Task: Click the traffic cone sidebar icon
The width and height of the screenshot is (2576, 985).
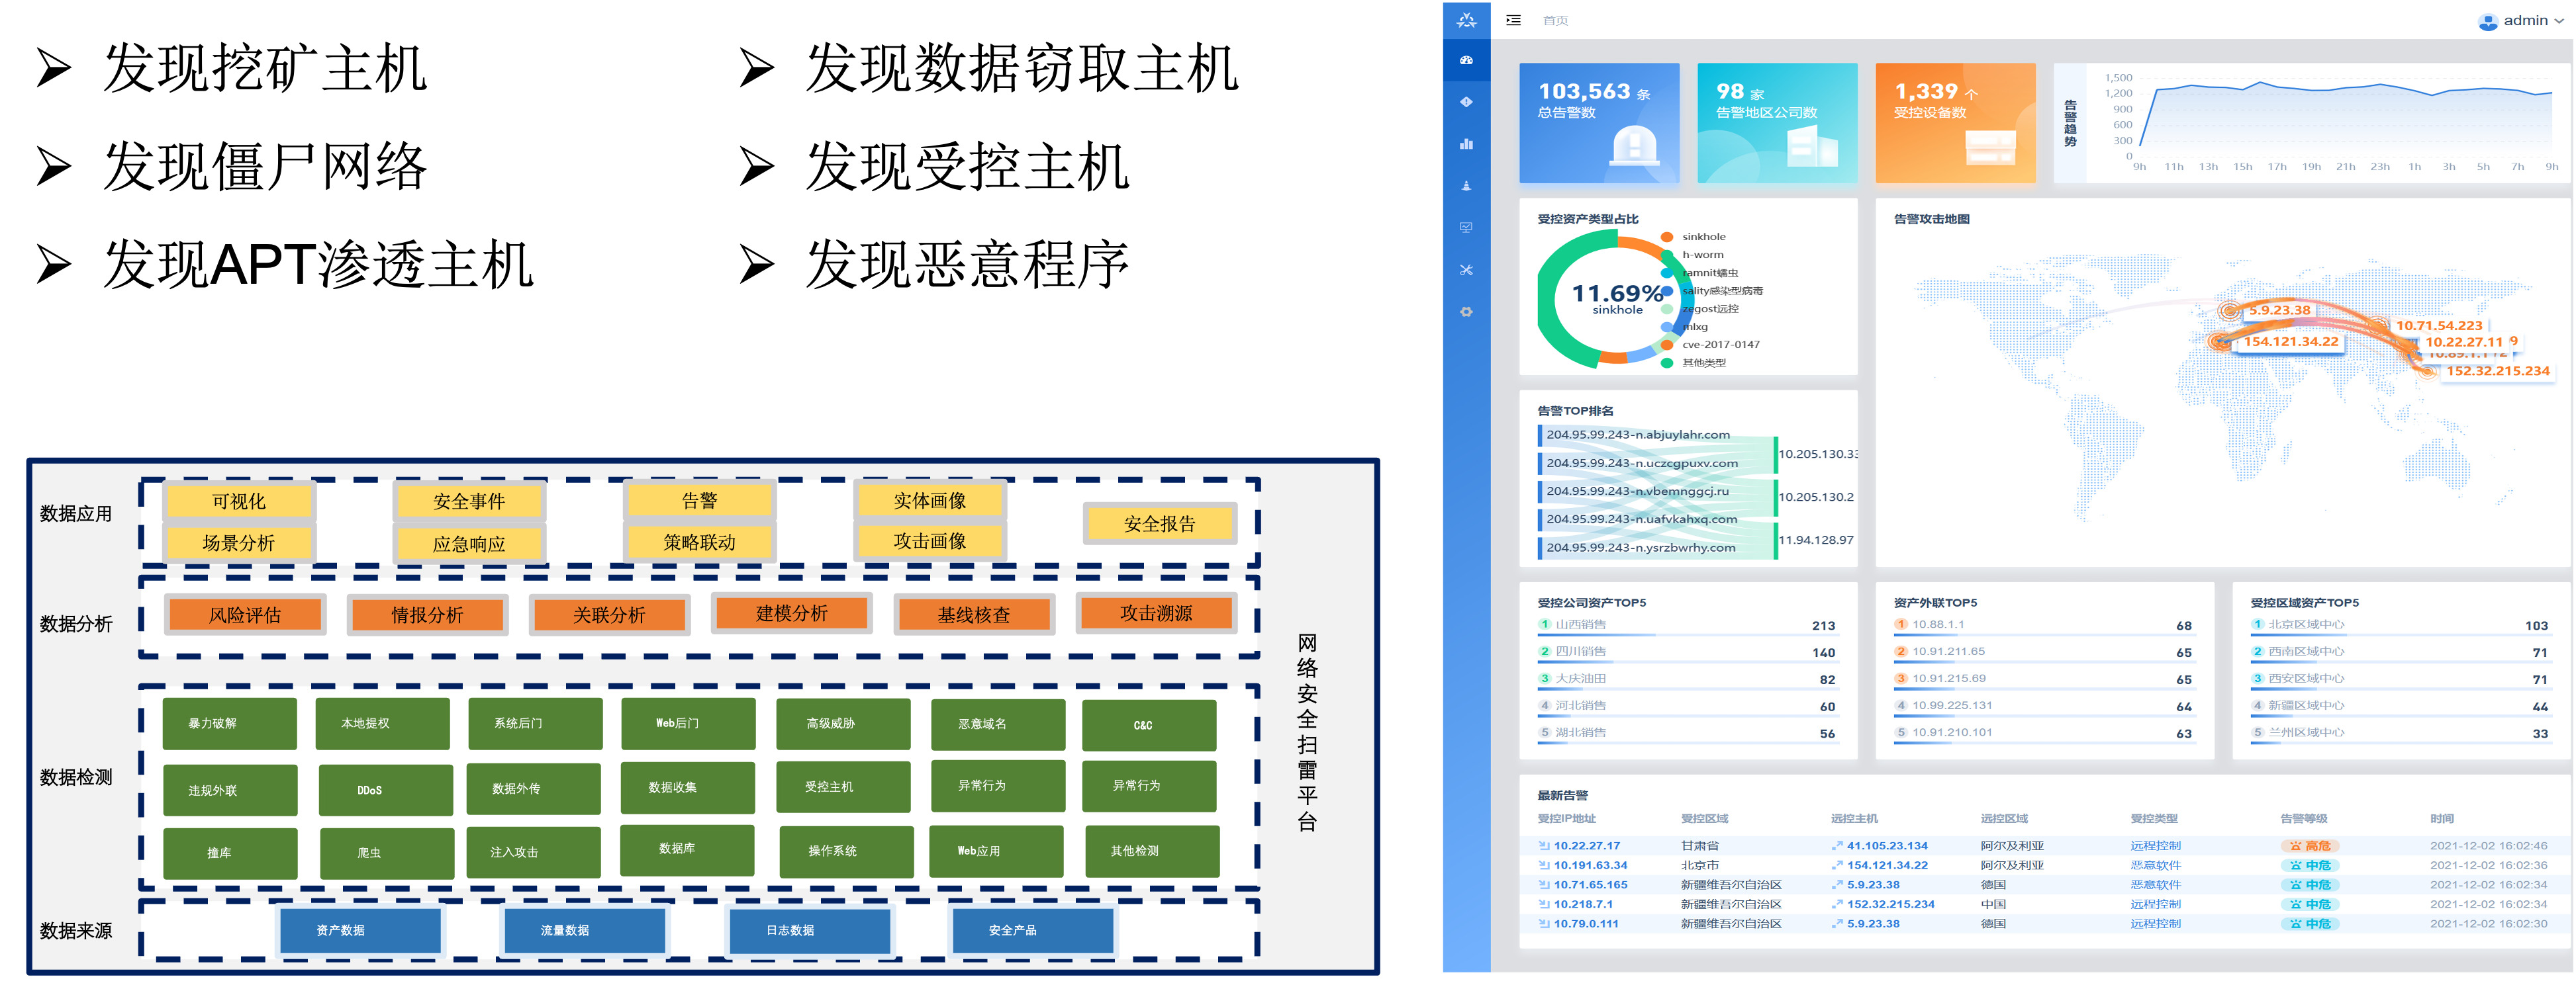Action: click(1466, 186)
